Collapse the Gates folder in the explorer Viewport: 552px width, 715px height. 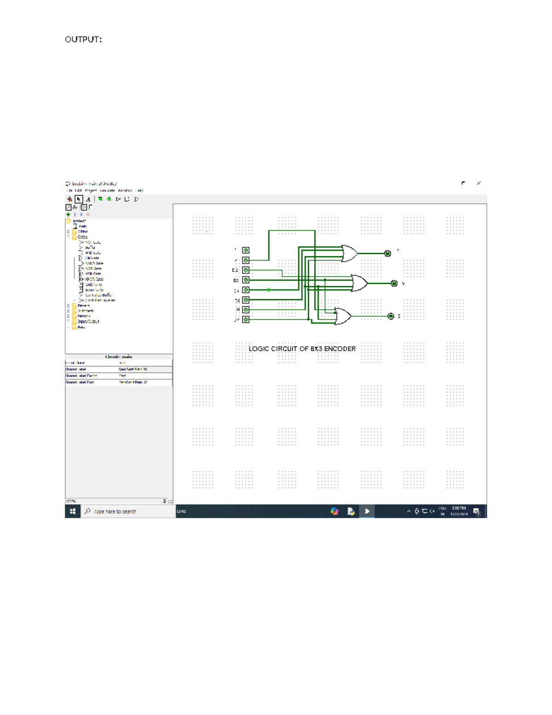[x=68, y=237]
